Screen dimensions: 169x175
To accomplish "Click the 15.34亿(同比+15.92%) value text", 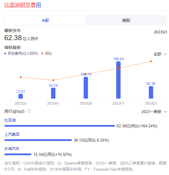I will [x=52, y=155].
